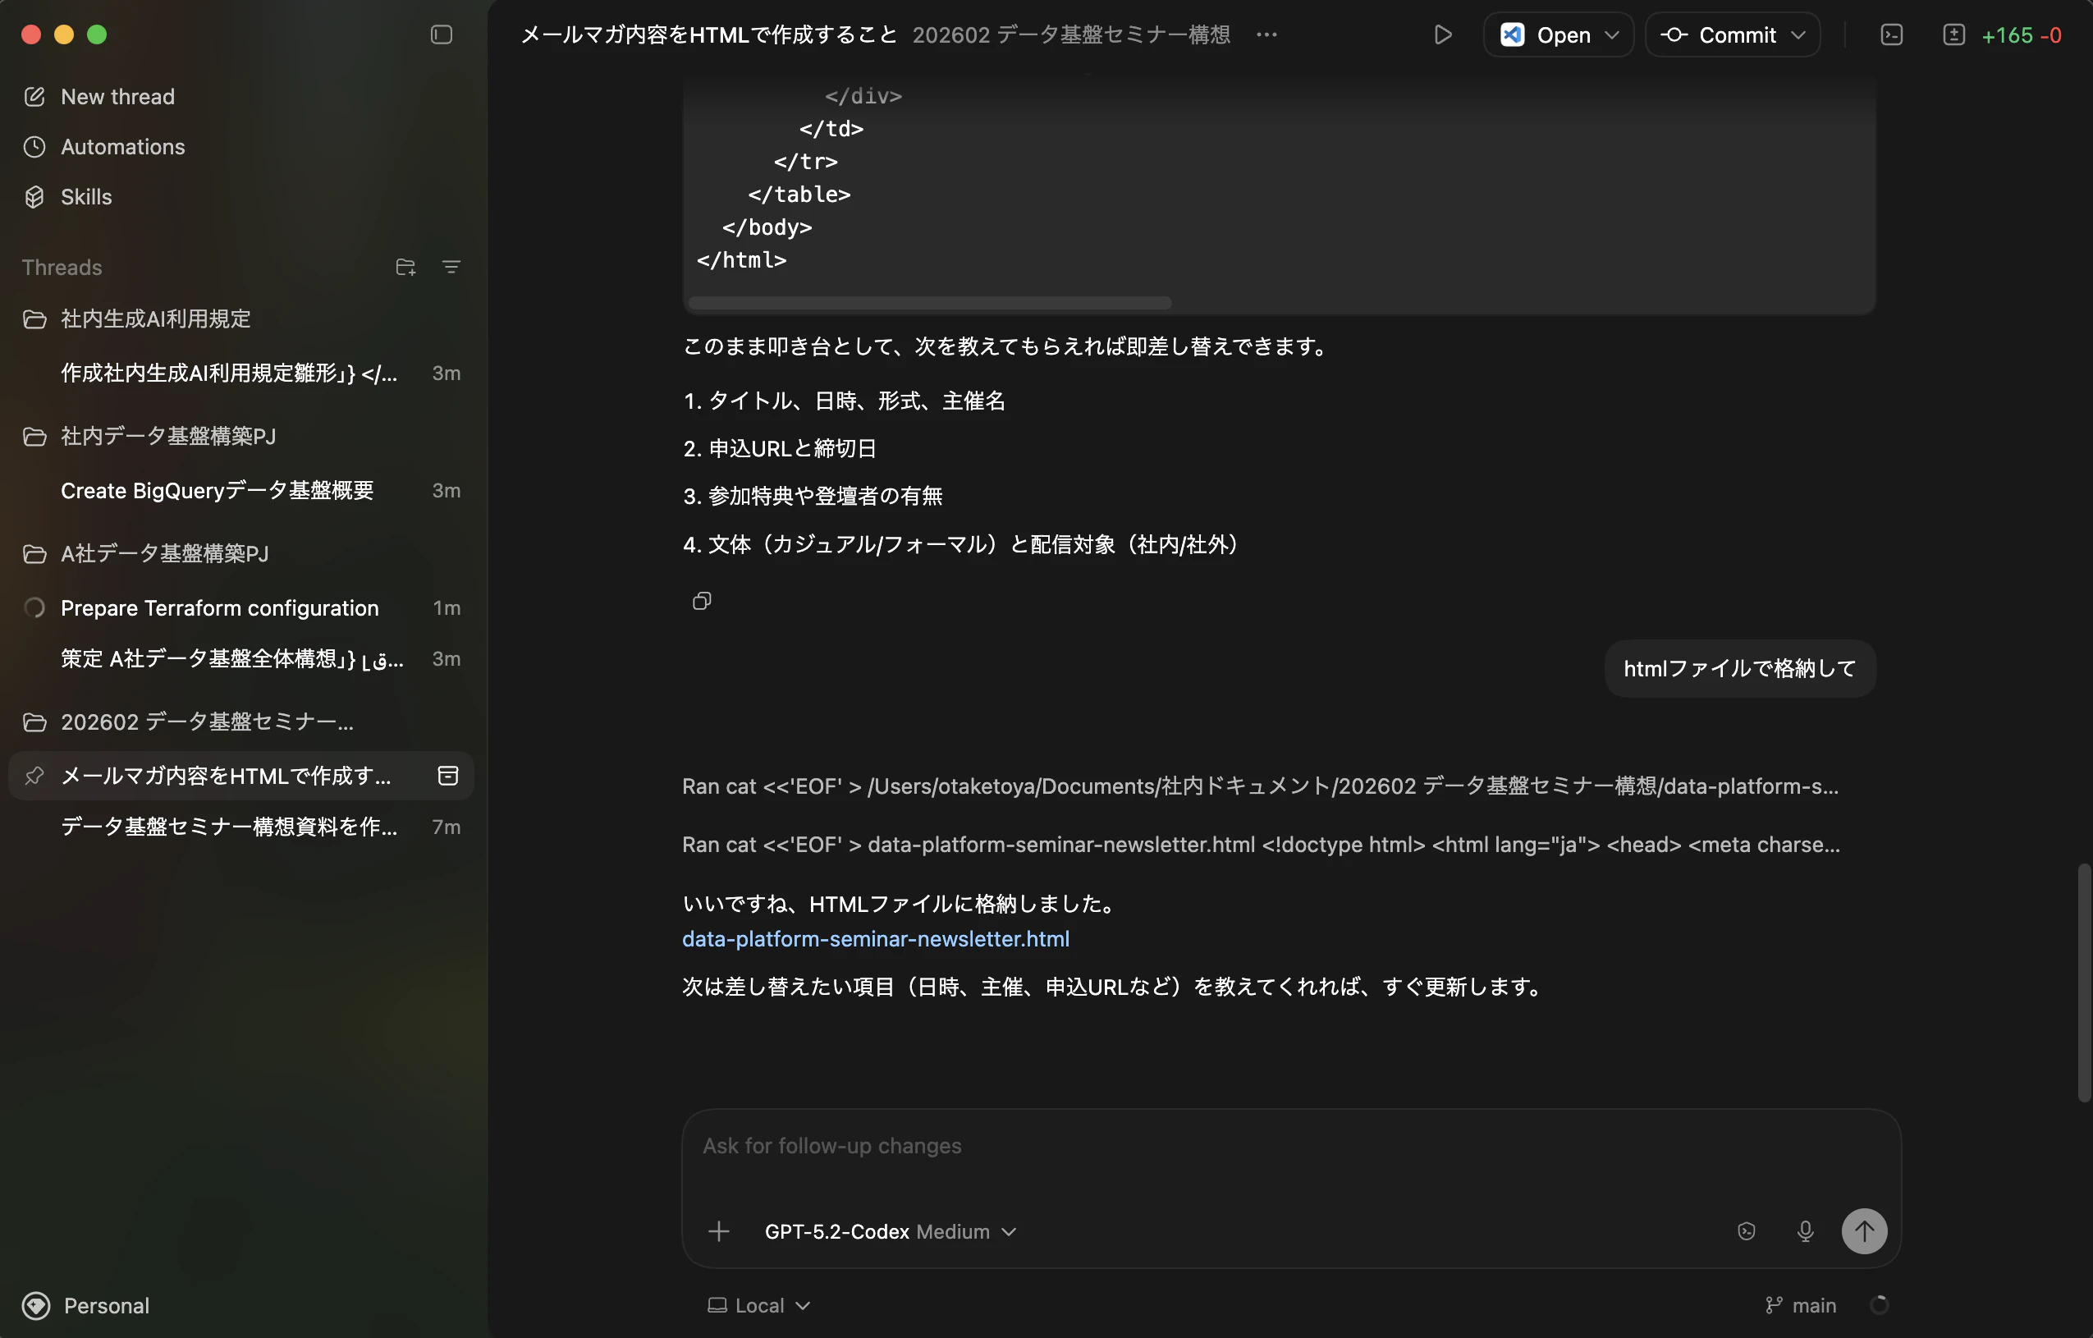Open Prepare Terraform configuration thread
This screenshot has width=2093, height=1338.
coord(241,607)
